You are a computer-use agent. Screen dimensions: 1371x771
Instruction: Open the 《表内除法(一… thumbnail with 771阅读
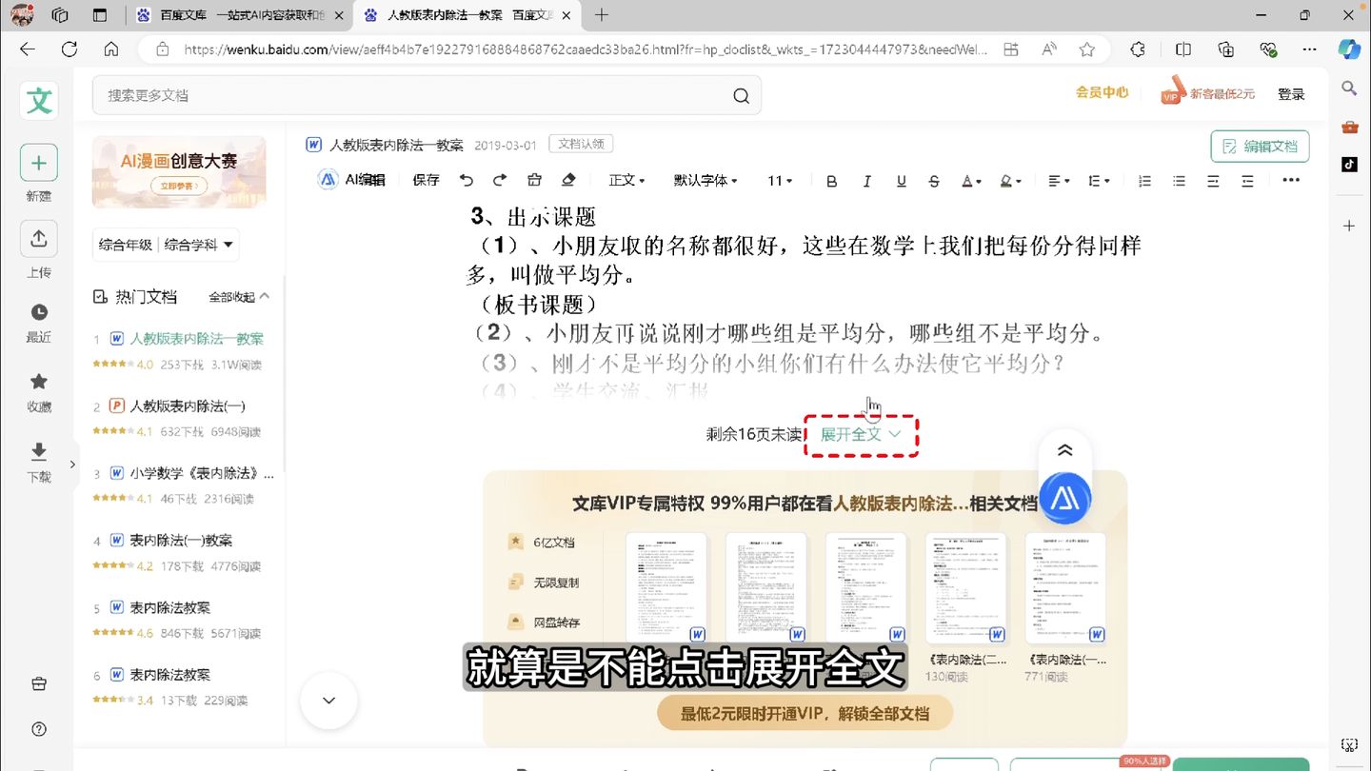click(x=1066, y=590)
